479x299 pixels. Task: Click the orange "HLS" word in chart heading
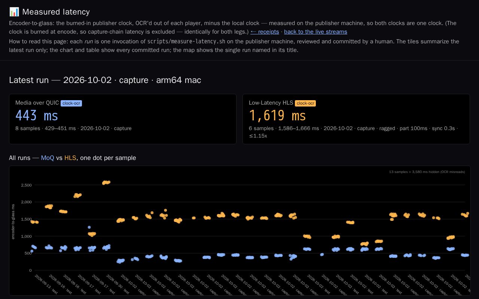point(70,158)
